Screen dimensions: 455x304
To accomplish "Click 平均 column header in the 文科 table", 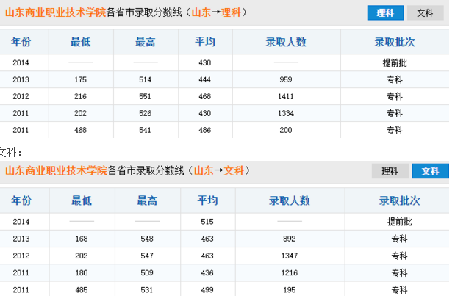I will pyautogui.click(x=207, y=200).
